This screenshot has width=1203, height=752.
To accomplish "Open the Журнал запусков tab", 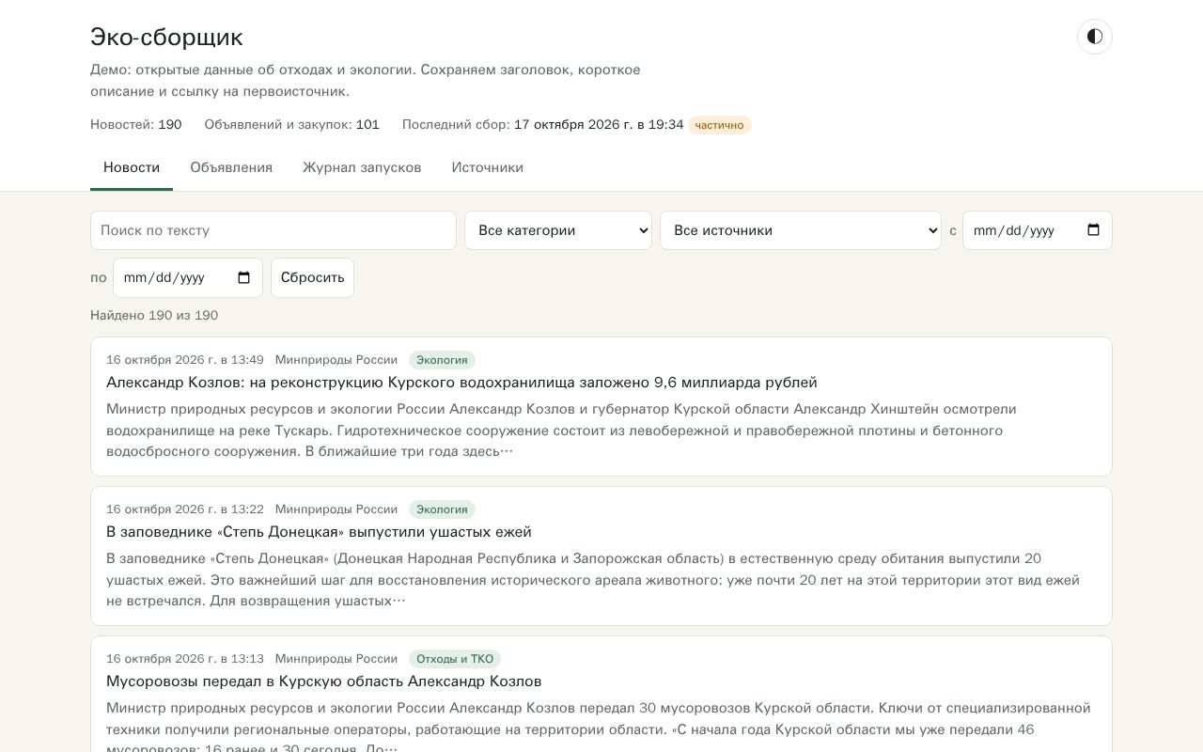I will click(x=362, y=167).
